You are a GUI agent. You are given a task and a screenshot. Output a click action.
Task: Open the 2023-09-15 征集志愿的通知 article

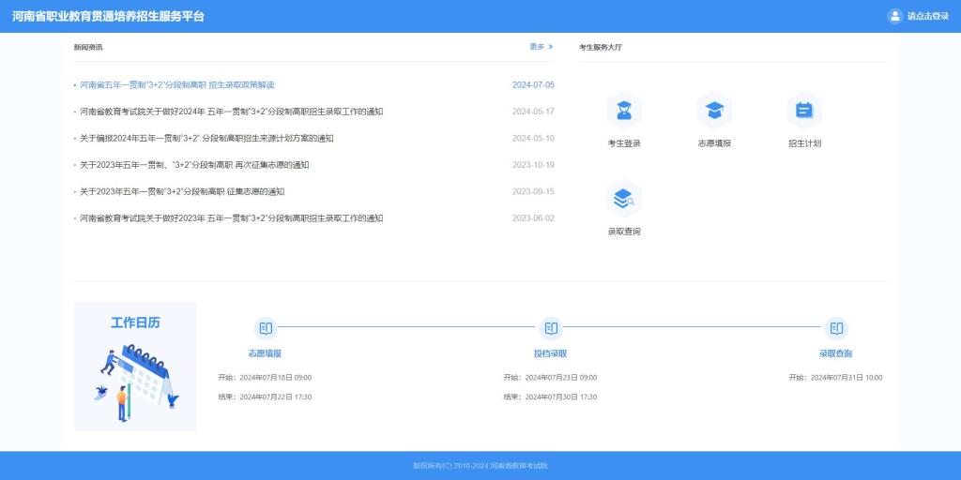(x=182, y=192)
